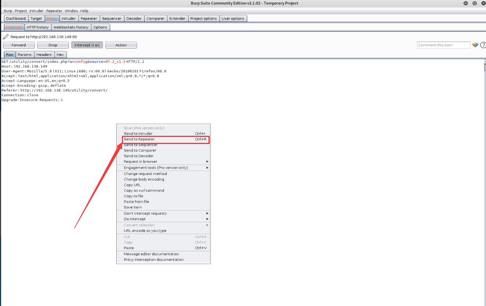
Task: Choose Change request method
Action: tap(163, 174)
